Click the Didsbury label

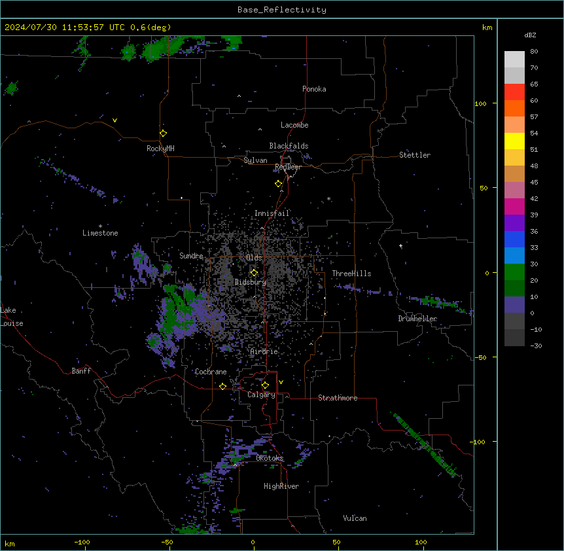coord(251,282)
